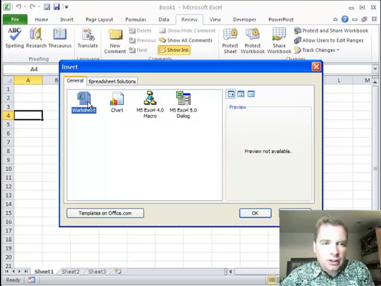
Task: Select the Sheet2 tab
Action: coord(71,272)
